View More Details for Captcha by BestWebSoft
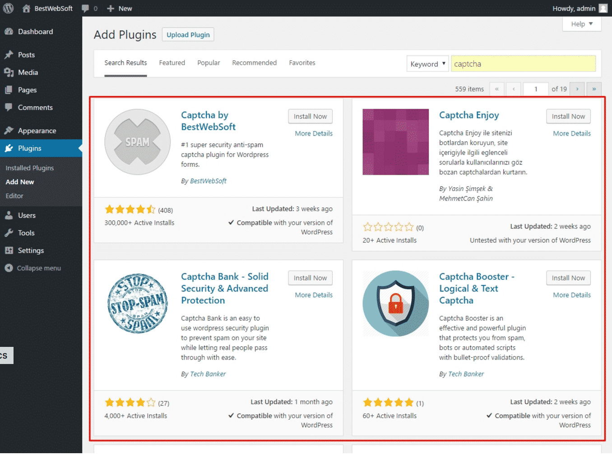This screenshot has height=455, width=612. 314,133
